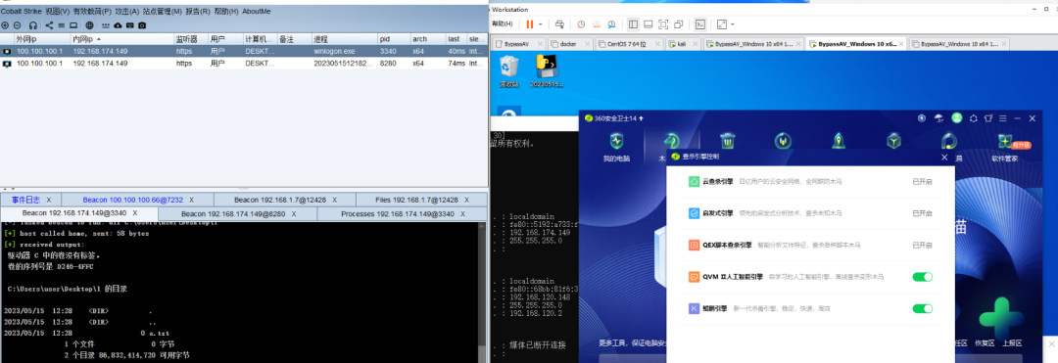This screenshot has width=1058, height=363.
Task: Click the share/pivot graph icon in Cobalt Strike
Action: (x=49, y=24)
